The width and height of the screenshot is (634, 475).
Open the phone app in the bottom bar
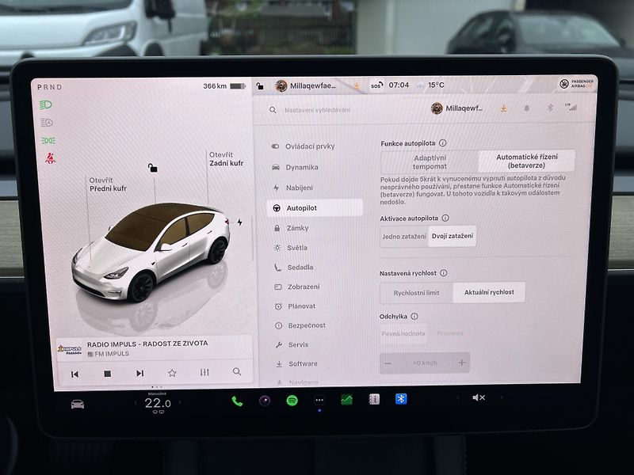237,401
